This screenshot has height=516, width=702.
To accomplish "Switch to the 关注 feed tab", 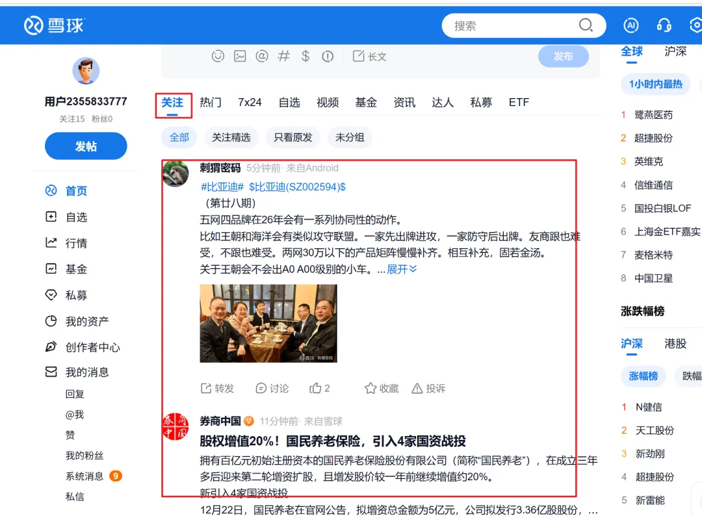I will click(172, 103).
